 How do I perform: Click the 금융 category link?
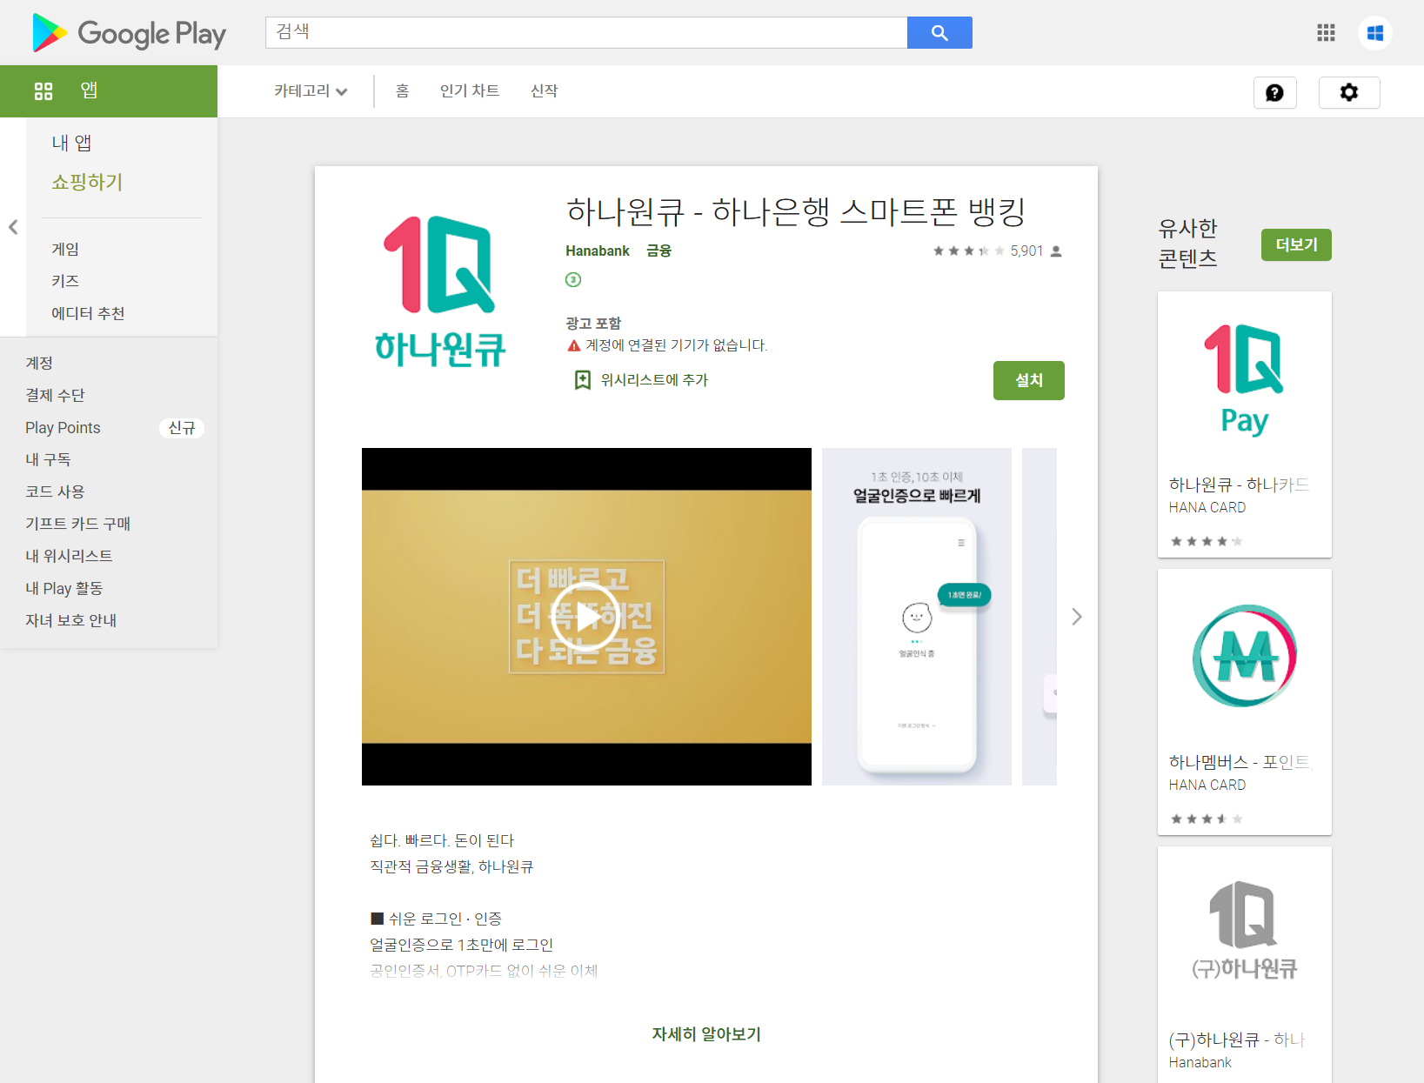pos(659,251)
